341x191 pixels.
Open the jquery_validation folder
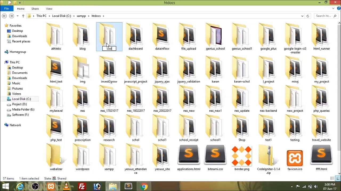coord(189,70)
